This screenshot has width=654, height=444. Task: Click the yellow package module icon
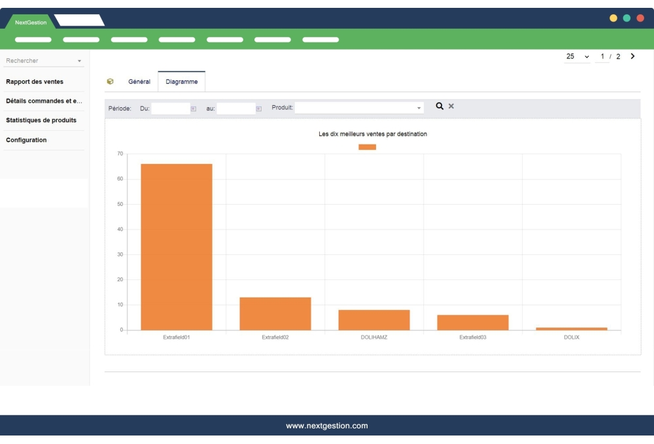(x=110, y=82)
